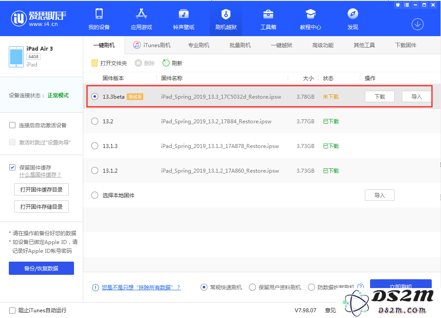Click the info icon before 抹除所有数据 link
Image resolution: width=441 pixels, height=318 pixels.
pyautogui.click(x=95, y=287)
